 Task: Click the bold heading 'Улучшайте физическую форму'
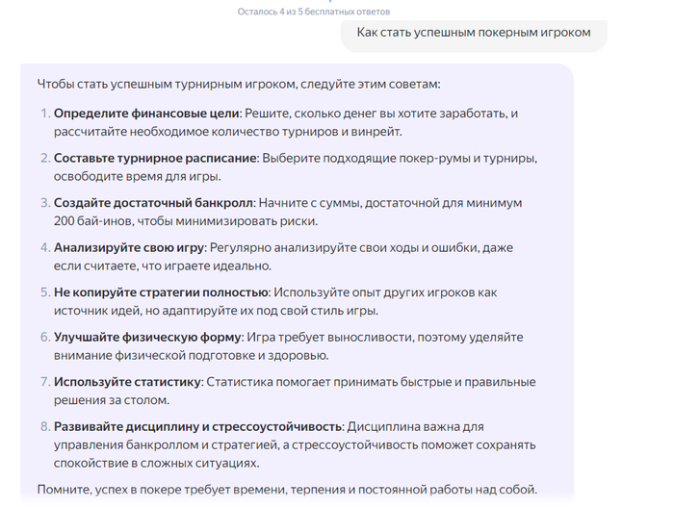tap(147, 338)
